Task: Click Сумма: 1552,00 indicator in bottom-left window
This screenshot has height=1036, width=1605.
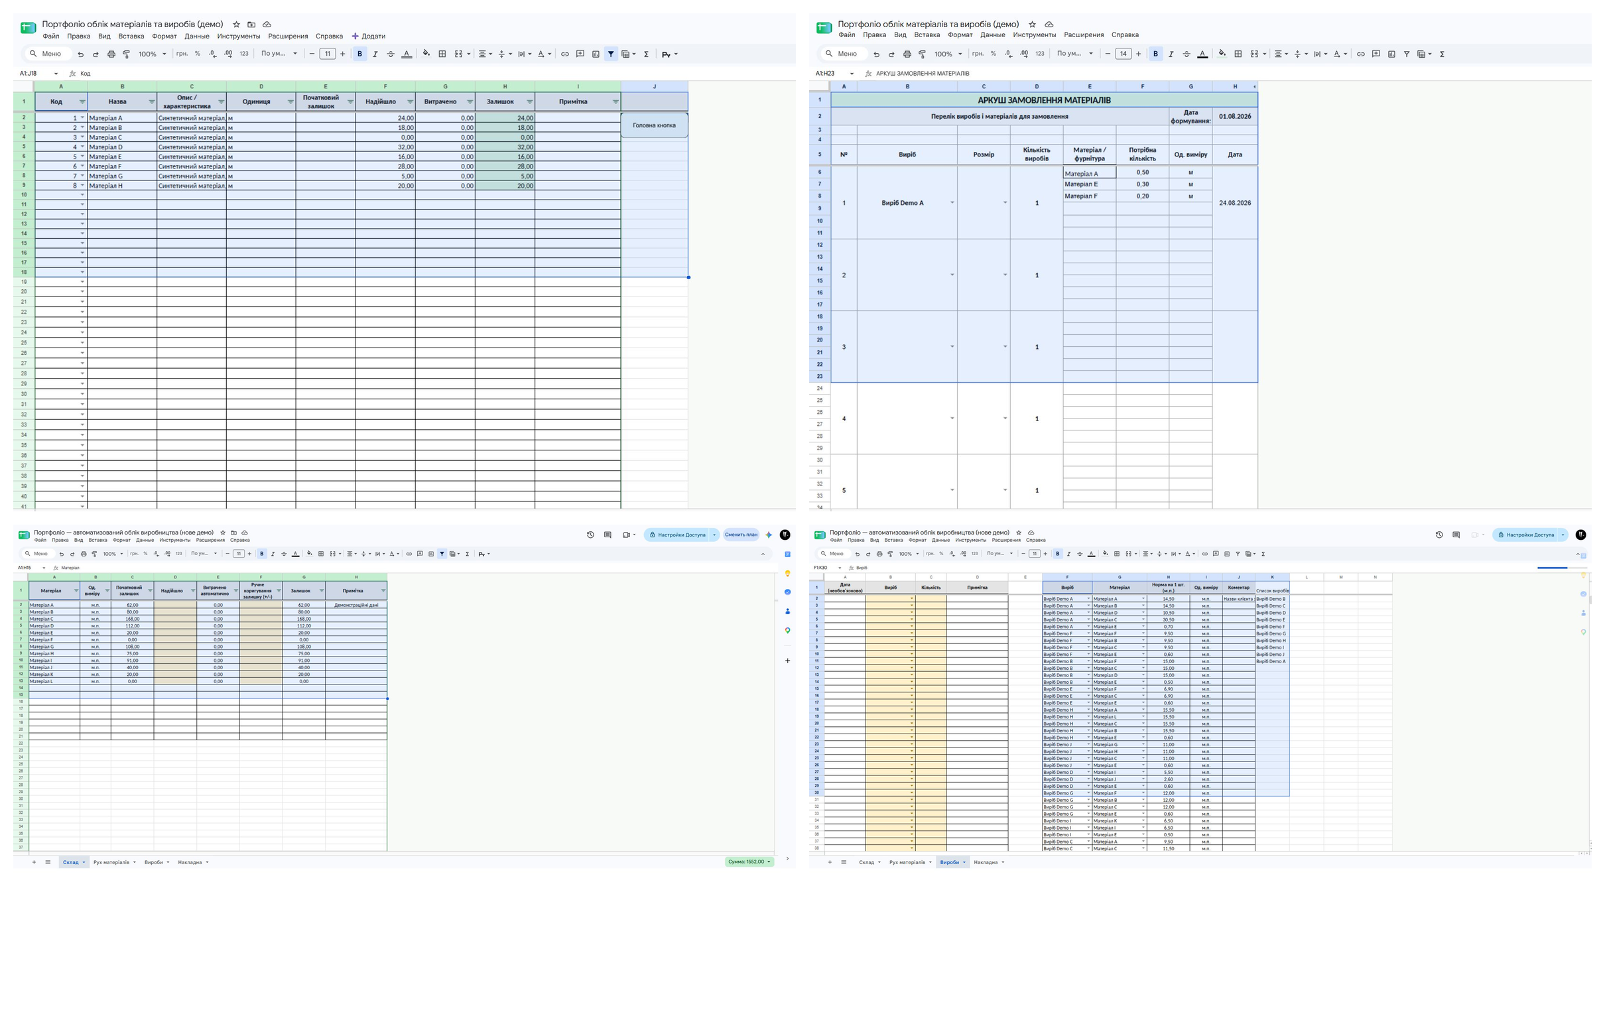Action: click(x=749, y=862)
